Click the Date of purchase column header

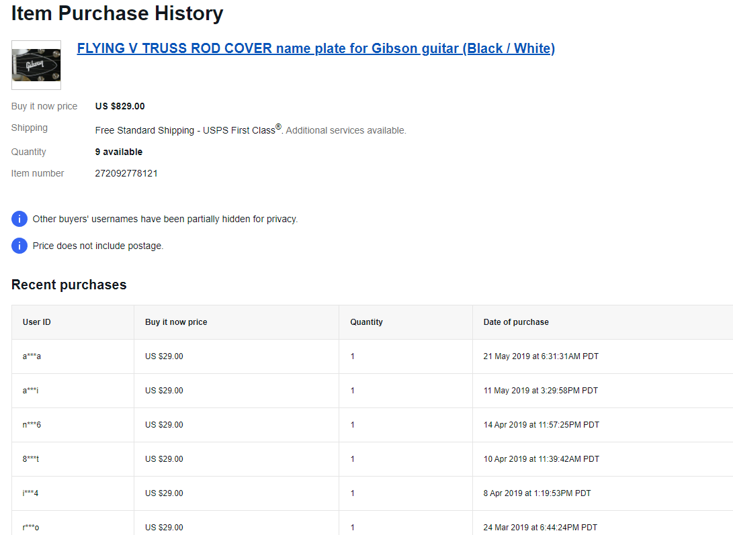(x=516, y=322)
